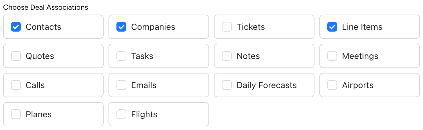This screenshot has height=130, width=423.
Task: Tick the Flights checkbox
Action: click(x=121, y=114)
